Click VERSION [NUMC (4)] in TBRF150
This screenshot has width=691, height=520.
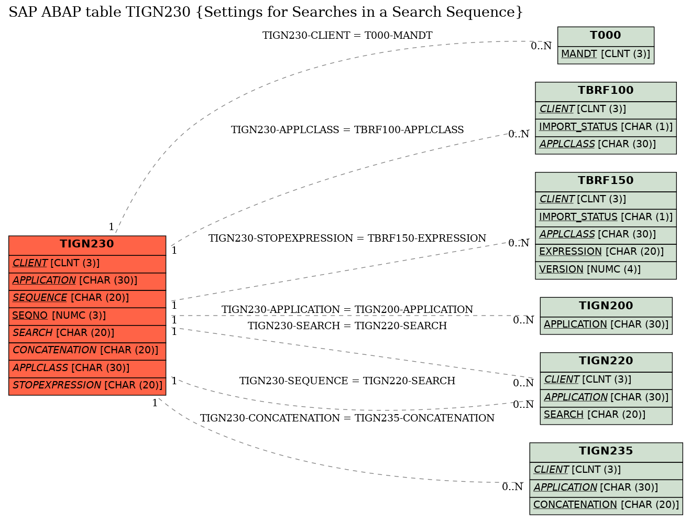pyautogui.click(x=606, y=270)
